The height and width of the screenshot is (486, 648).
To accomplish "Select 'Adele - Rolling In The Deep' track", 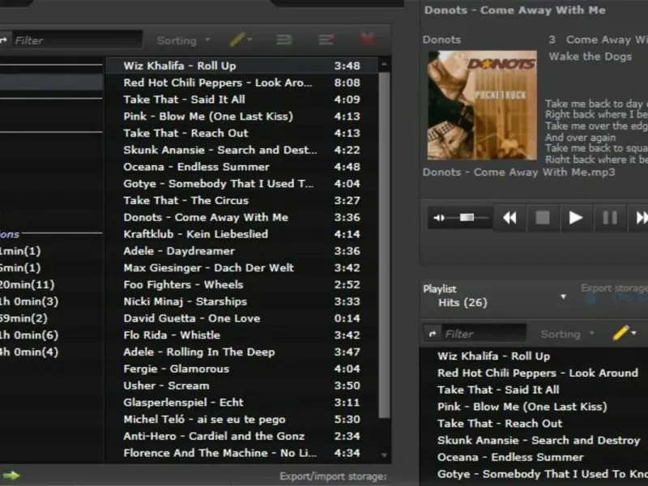I will (x=241, y=352).
